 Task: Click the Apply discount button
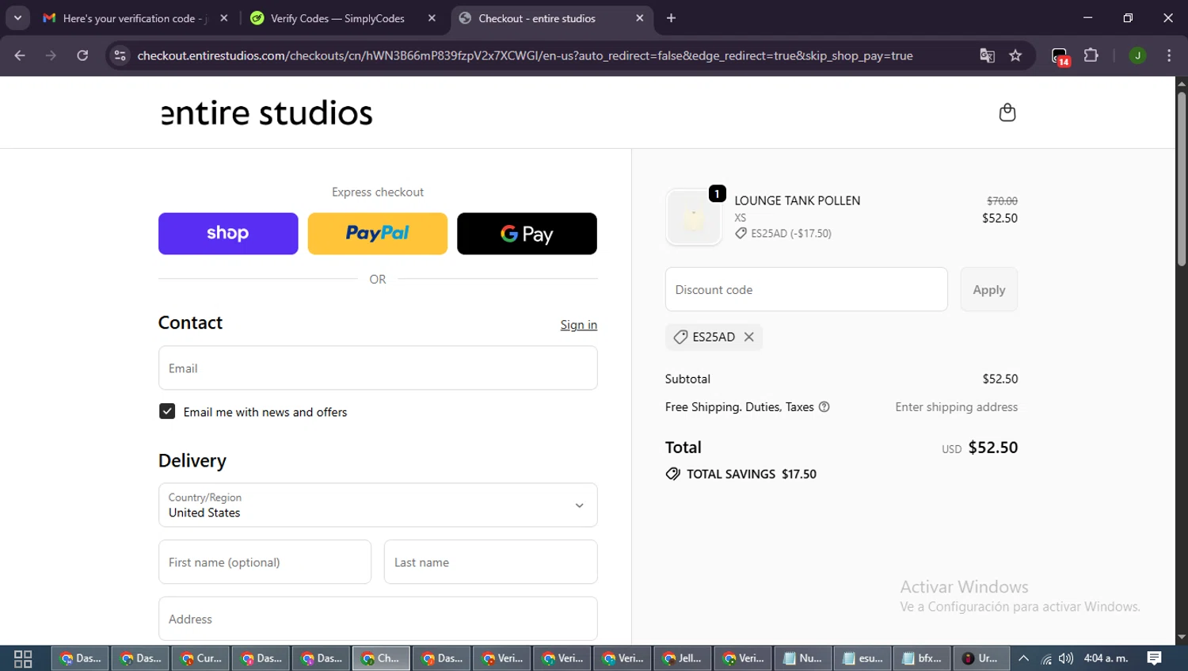tap(988, 289)
